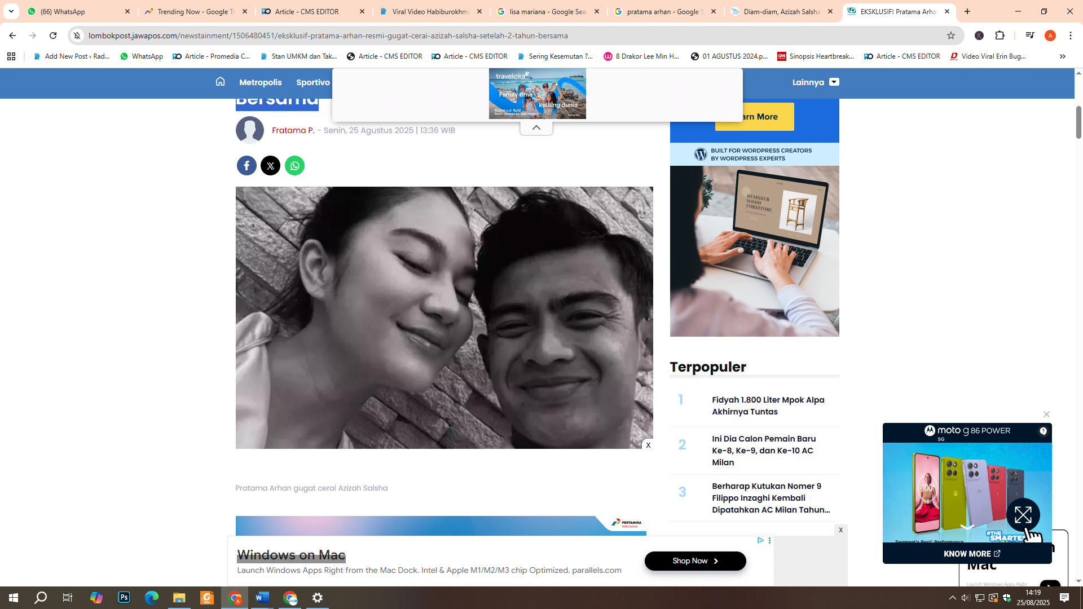The width and height of the screenshot is (1083, 609).
Task: Open Settings gear from taskbar
Action: coord(318,598)
